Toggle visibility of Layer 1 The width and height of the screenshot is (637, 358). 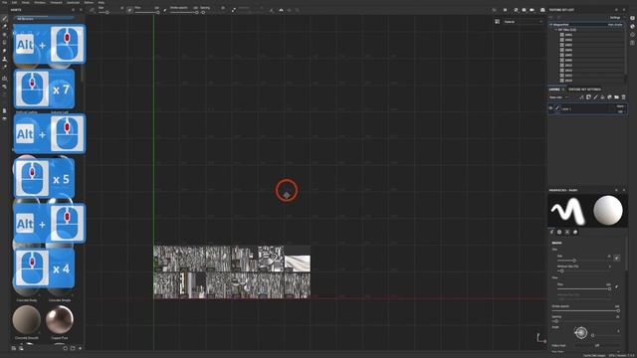(550, 108)
